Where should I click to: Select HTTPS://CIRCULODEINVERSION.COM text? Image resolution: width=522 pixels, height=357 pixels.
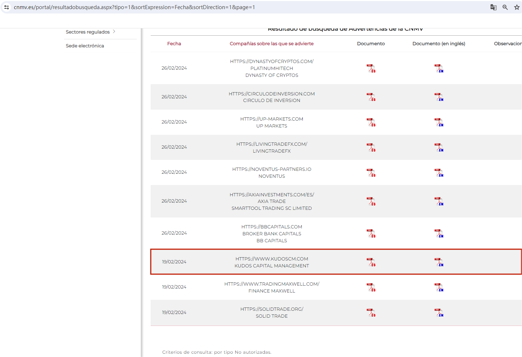coord(272,94)
